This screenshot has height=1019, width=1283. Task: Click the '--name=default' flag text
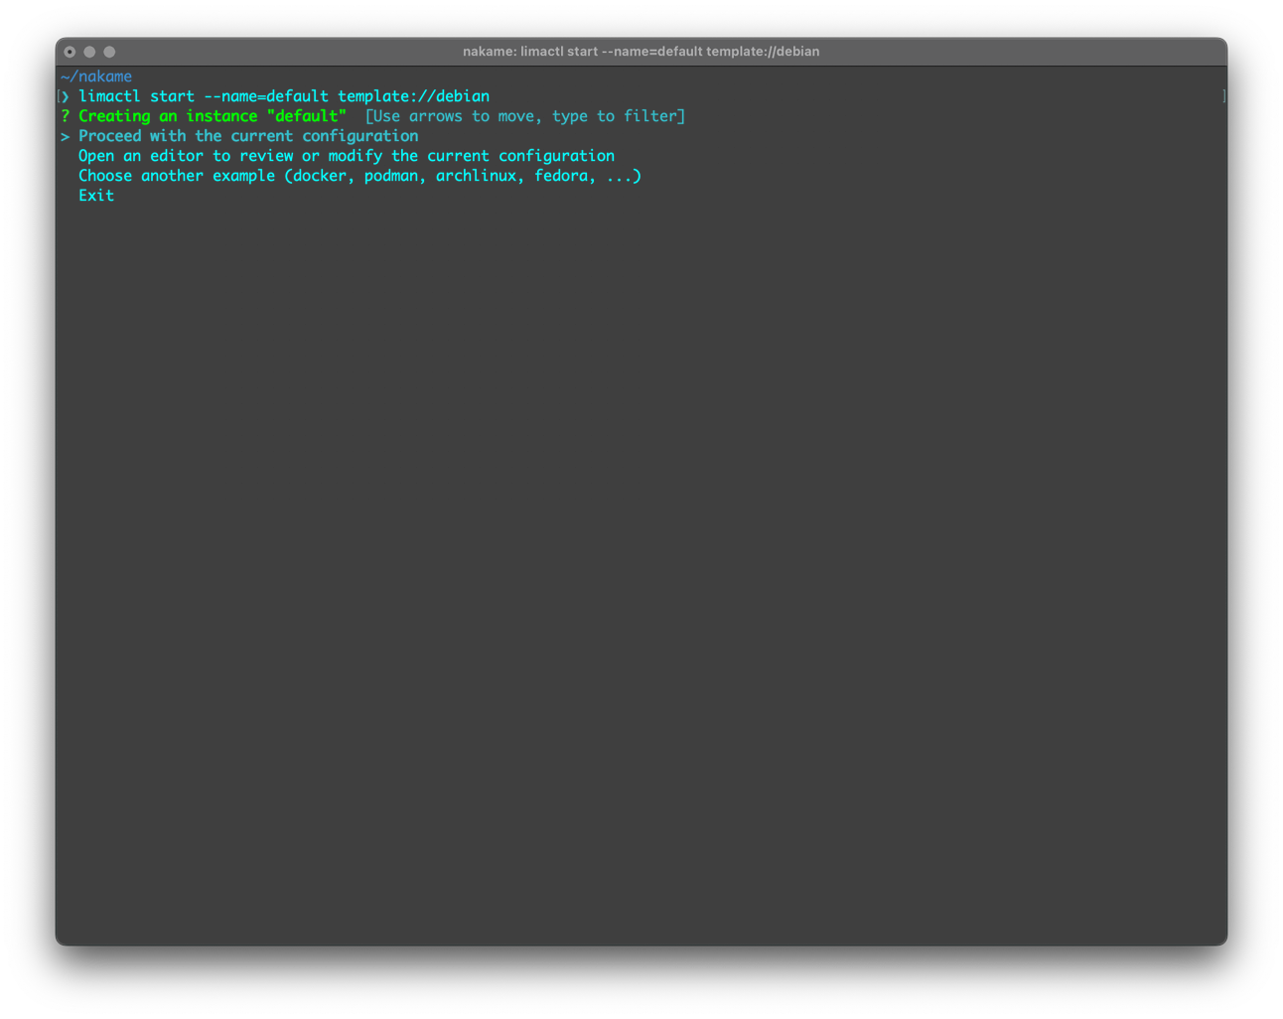coord(265,96)
